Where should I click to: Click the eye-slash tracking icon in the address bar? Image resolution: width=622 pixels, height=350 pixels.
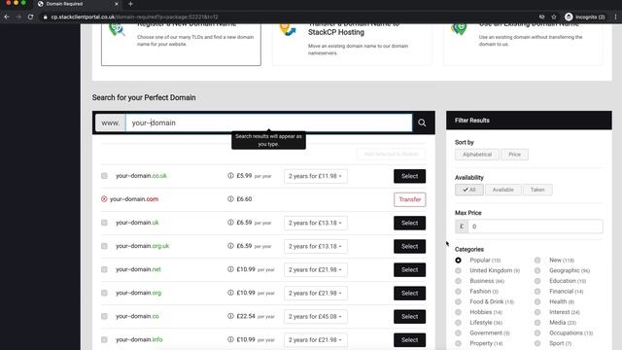[541, 17]
